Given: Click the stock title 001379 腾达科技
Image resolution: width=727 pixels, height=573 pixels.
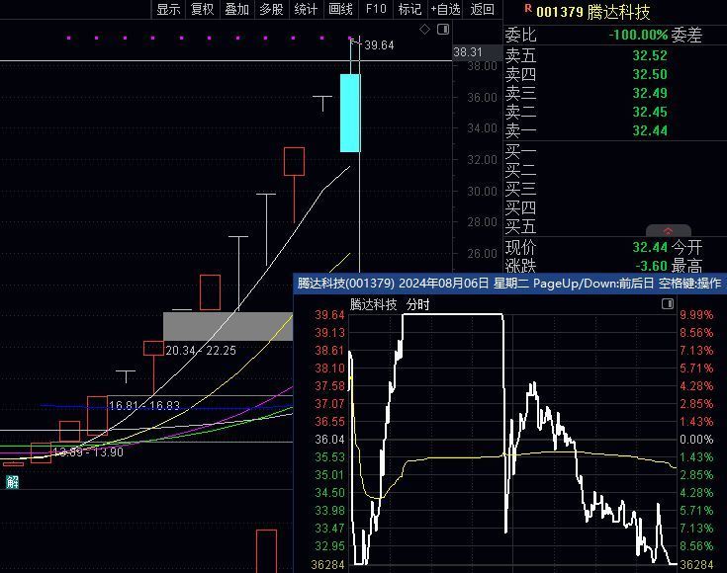Looking at the screenshot, I should [x=593, y=12].
